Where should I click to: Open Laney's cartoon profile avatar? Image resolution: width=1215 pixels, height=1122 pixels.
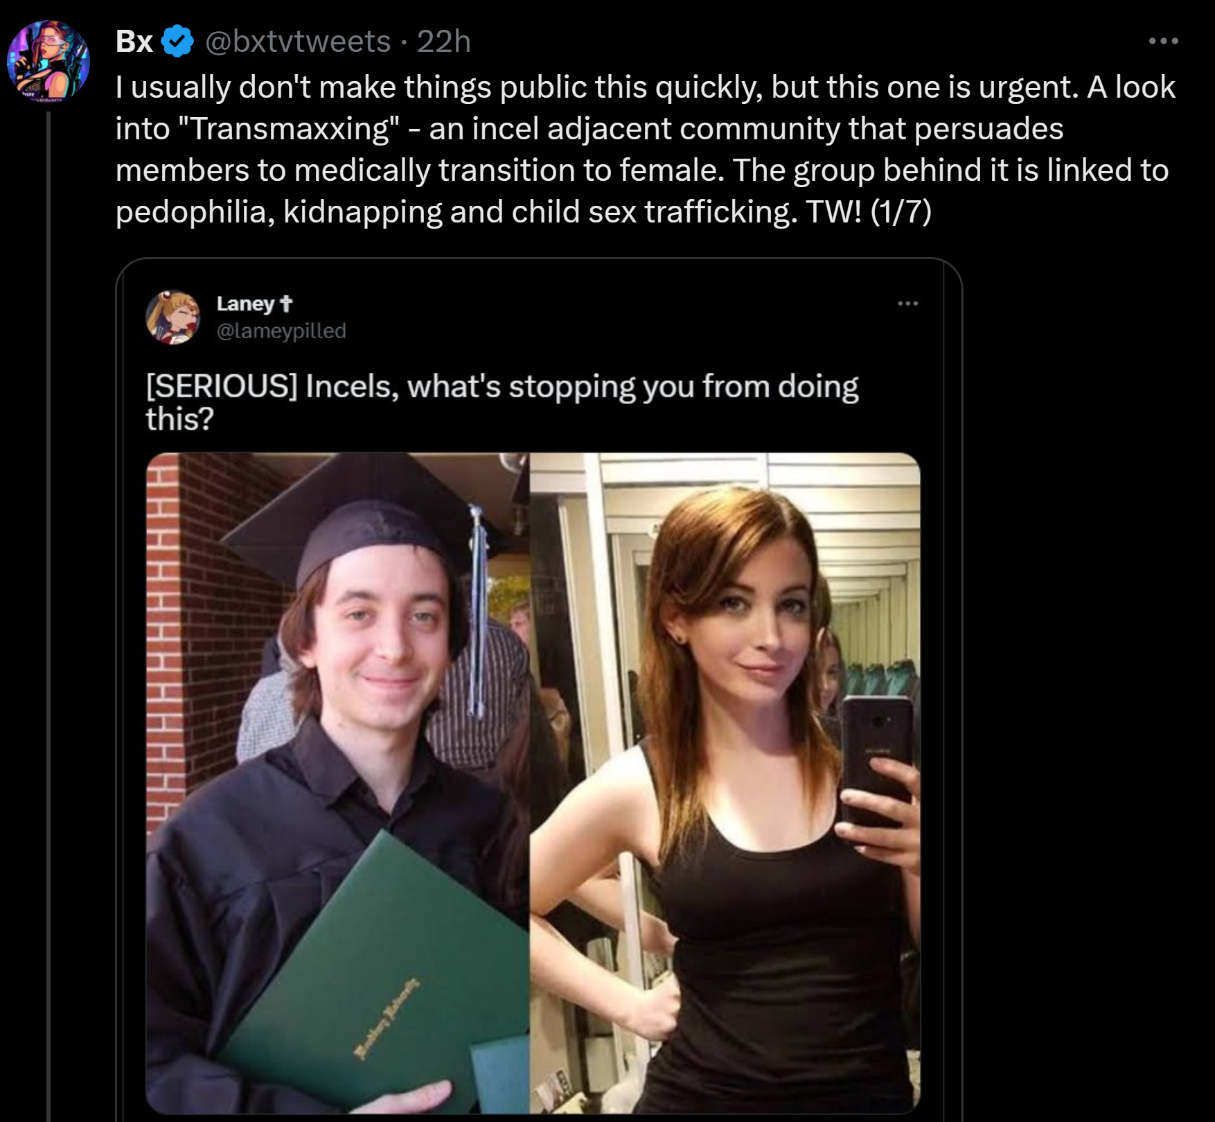[173, 317]
